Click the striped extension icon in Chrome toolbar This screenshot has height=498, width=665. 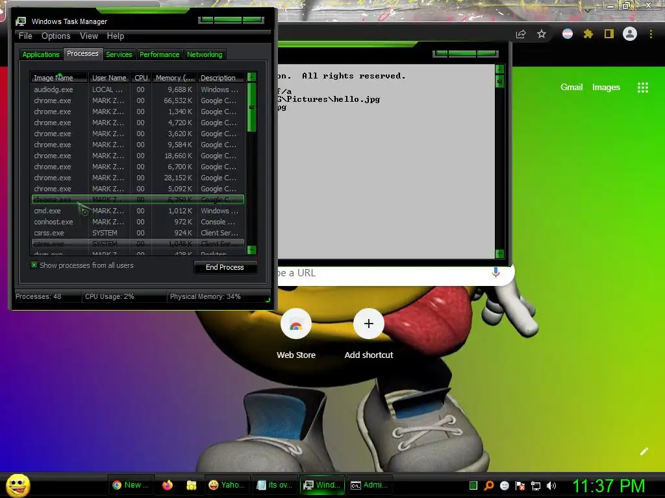(568, 34)
